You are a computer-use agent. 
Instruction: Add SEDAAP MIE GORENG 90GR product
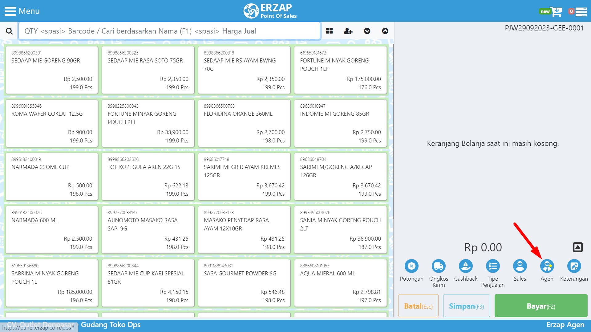tap(52, 70)
